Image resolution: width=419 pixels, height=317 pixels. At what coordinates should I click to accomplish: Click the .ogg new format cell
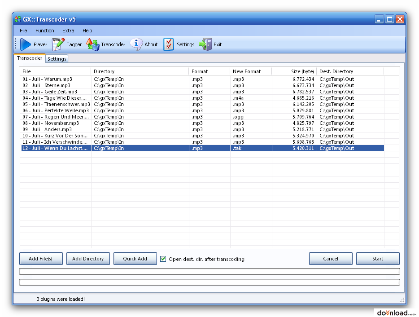238,117
